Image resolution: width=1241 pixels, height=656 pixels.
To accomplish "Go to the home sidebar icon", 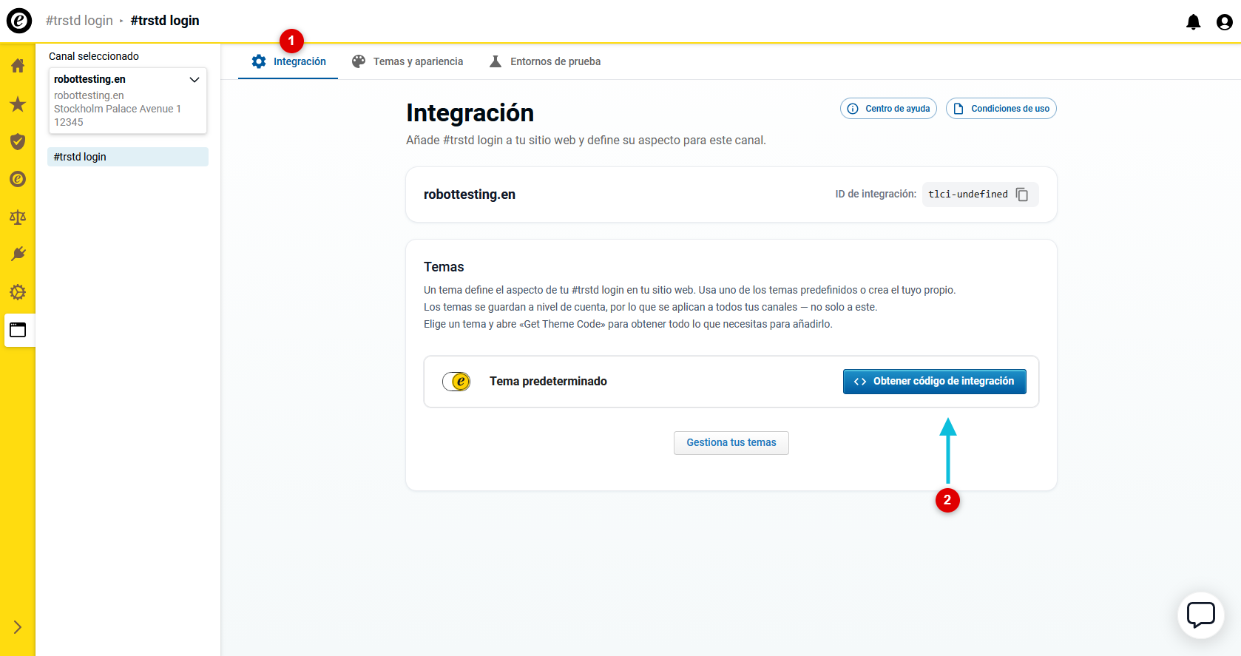I will tap(18, 66).
